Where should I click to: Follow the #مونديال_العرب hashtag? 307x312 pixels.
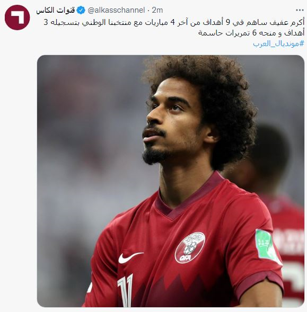coord(278,43)
